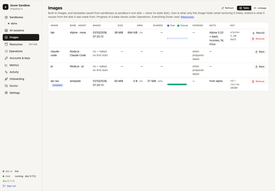
Task: Rebuild the lab image
Action: tap(258, 33)
